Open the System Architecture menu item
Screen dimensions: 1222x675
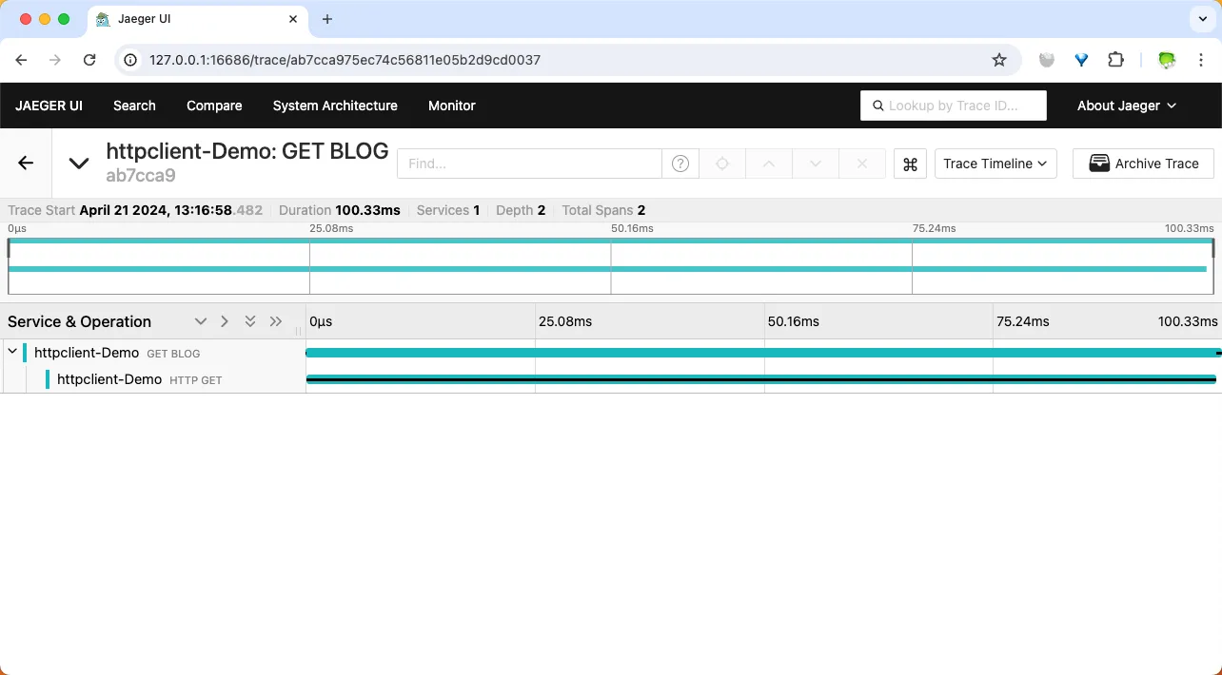click(335, 106)
